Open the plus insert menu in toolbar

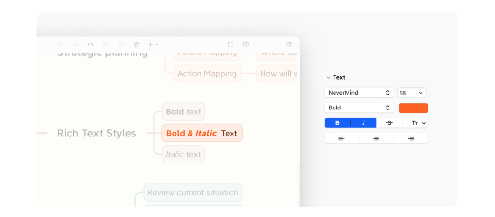[153, 44]
